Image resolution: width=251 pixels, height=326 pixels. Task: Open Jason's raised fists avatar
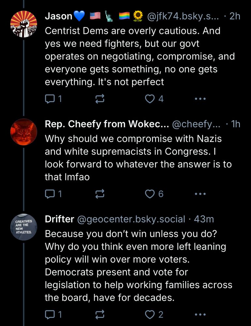(24, 23)
